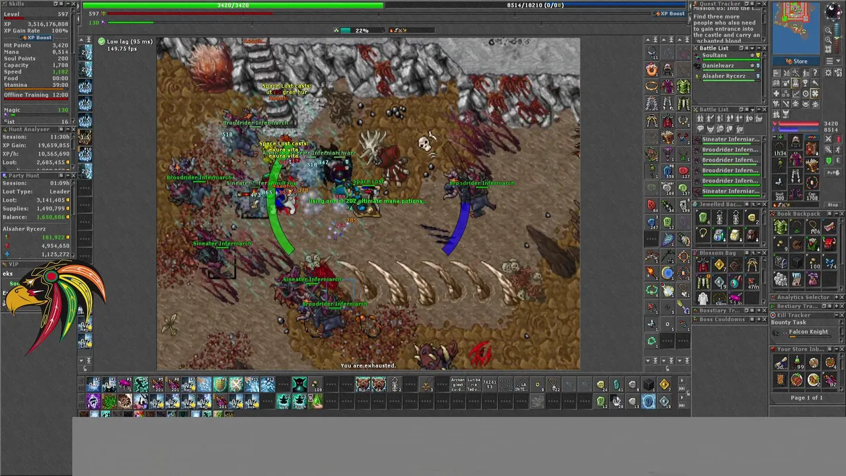
Task: Click the helmet equipment slot
Action: coord(796,141)
